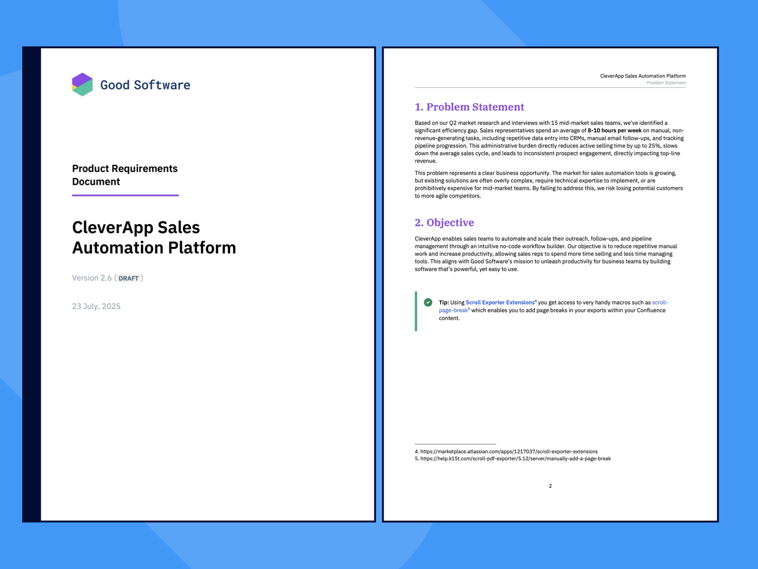The width and height of the screenshot is (758, 569).
Task: Click page number 2 in footer
Action: click(x=550, y=486)
